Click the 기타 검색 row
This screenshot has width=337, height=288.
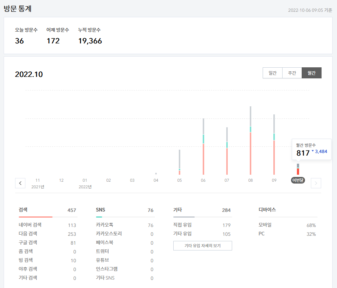coord(47,278)
